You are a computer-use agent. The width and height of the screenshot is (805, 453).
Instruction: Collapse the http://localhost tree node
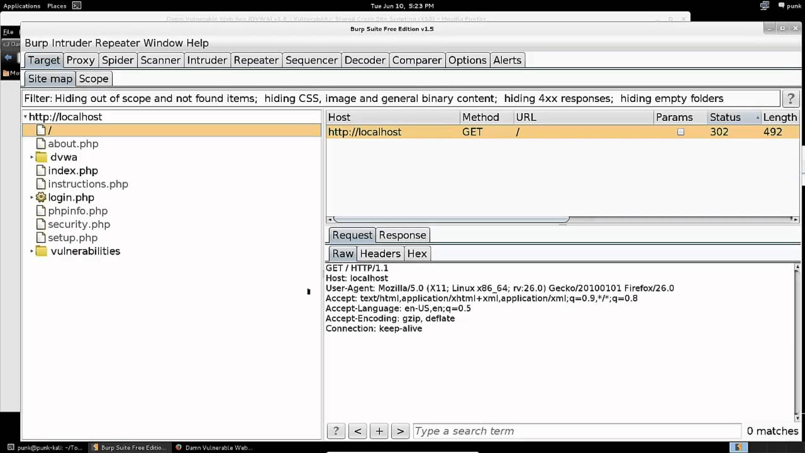(x=25, y=117)
